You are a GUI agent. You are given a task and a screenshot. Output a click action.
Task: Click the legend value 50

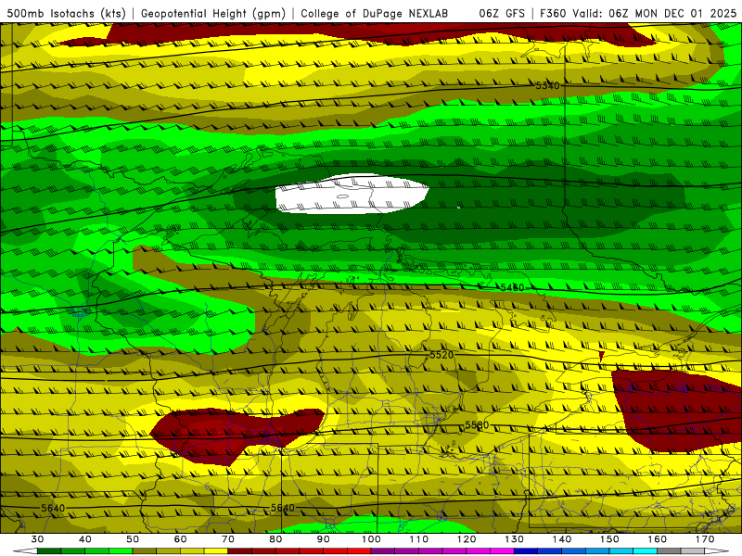133,539
